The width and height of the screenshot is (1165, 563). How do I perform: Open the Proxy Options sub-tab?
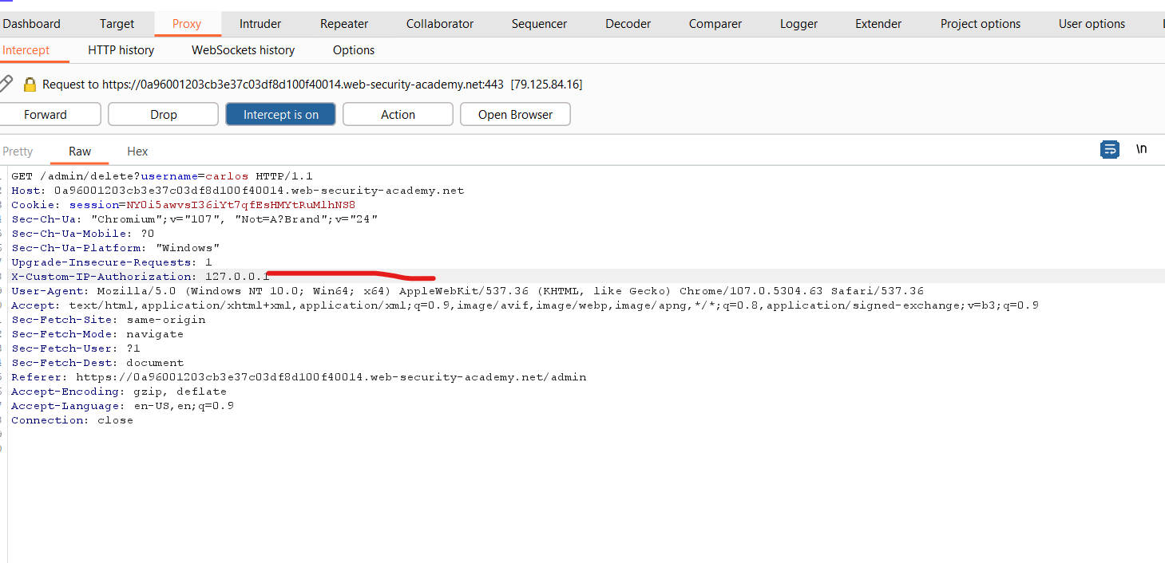[x=354, y=50]
